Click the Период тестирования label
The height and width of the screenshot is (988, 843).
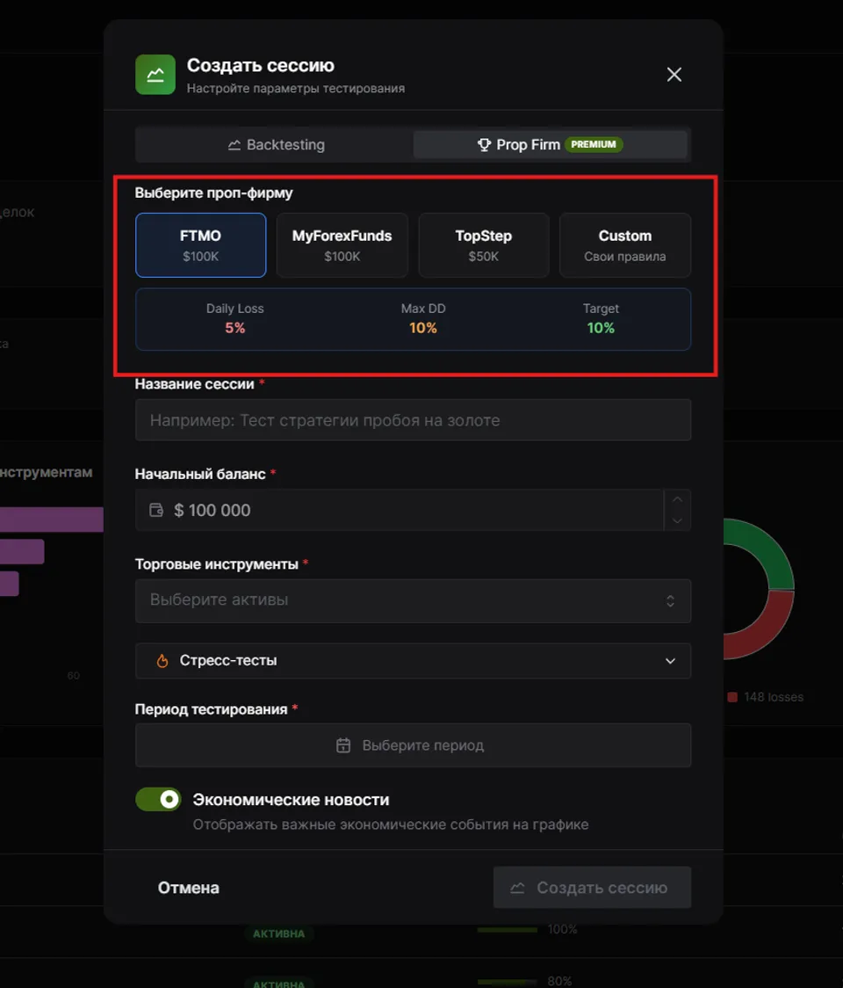(211, 709)
